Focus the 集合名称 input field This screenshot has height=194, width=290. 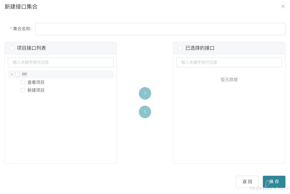coord(160,29)
